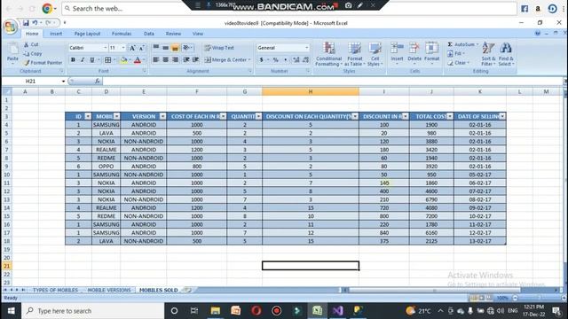568x319 pixels.
Task: Open the ID column filter dropdown
Action: click(88, 116)
